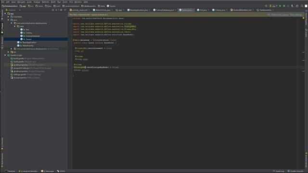Open project panel settings gear icon
Image resolution: width=308 pixels, height=173 pixels.
click(x=61, y=10)
